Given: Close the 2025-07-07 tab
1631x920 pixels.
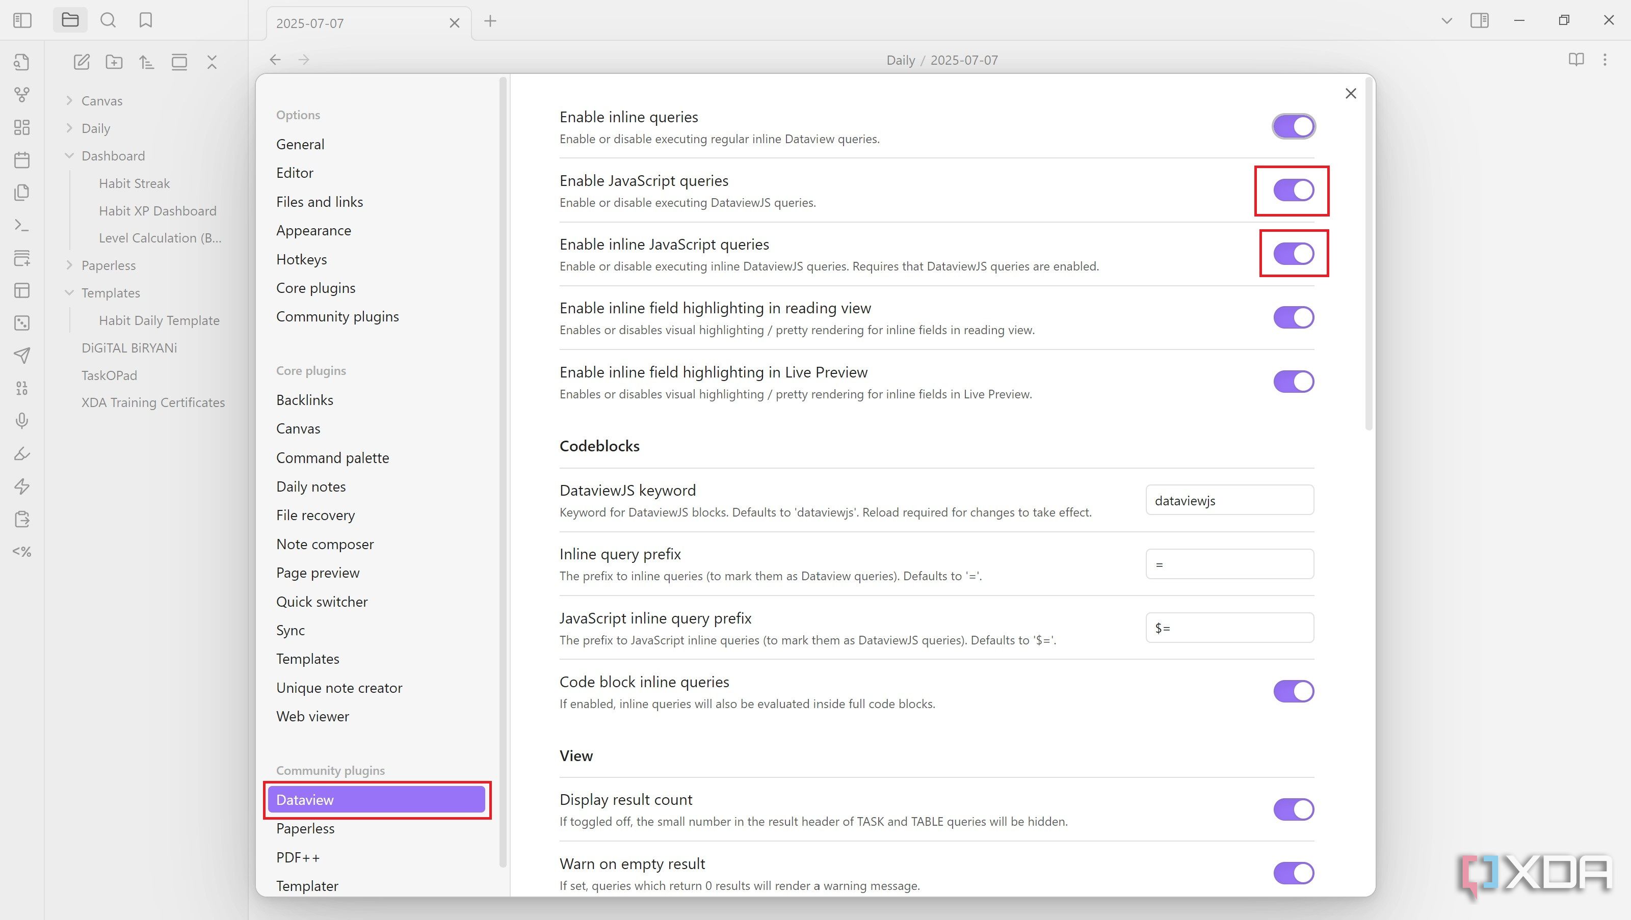Looking at the screenshot, I should [x=455, y=23].
